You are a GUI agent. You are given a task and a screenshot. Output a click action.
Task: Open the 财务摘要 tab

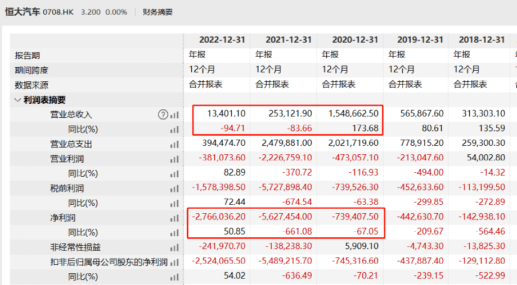158,12
